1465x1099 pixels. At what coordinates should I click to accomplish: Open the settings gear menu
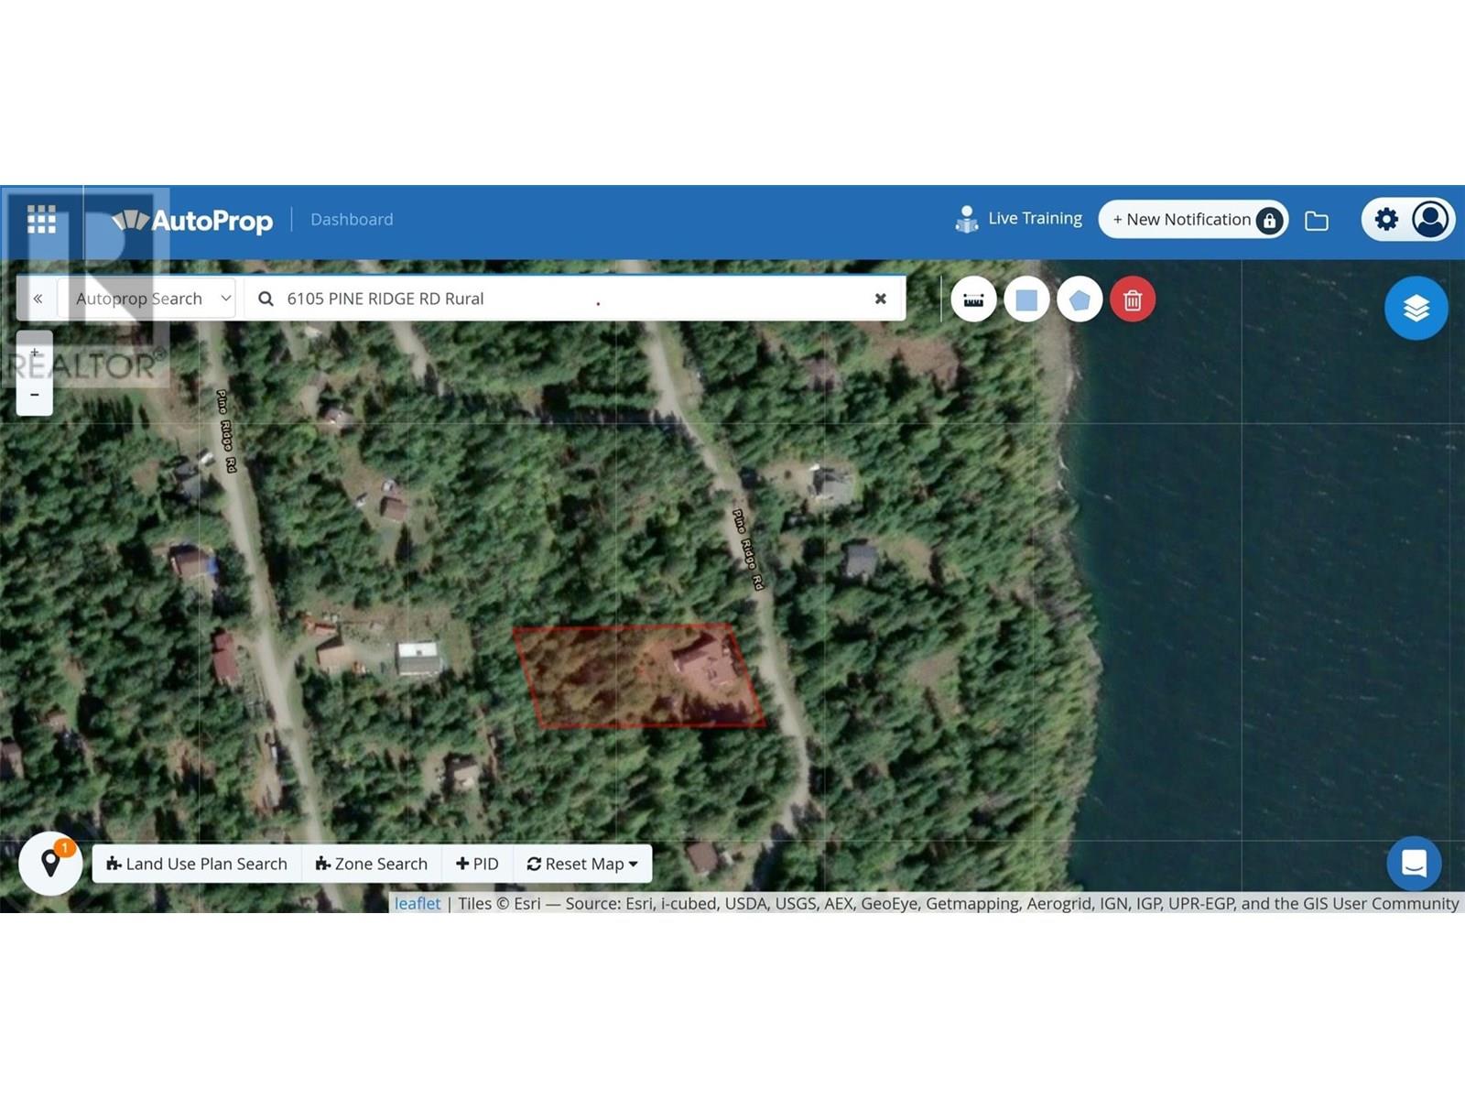click(1386, 219)
